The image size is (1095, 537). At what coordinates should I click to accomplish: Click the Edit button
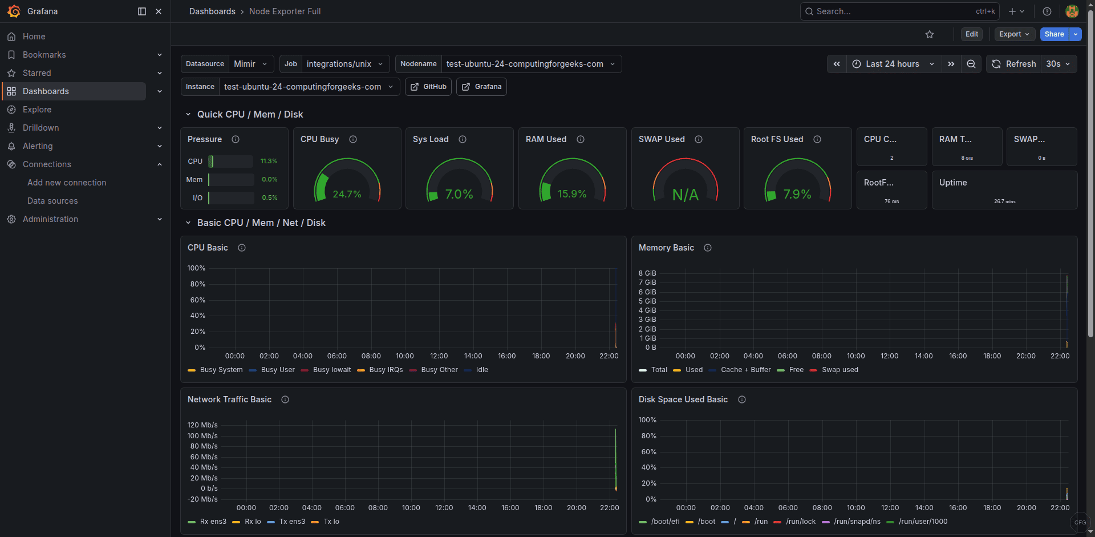(x=971, y=34)
